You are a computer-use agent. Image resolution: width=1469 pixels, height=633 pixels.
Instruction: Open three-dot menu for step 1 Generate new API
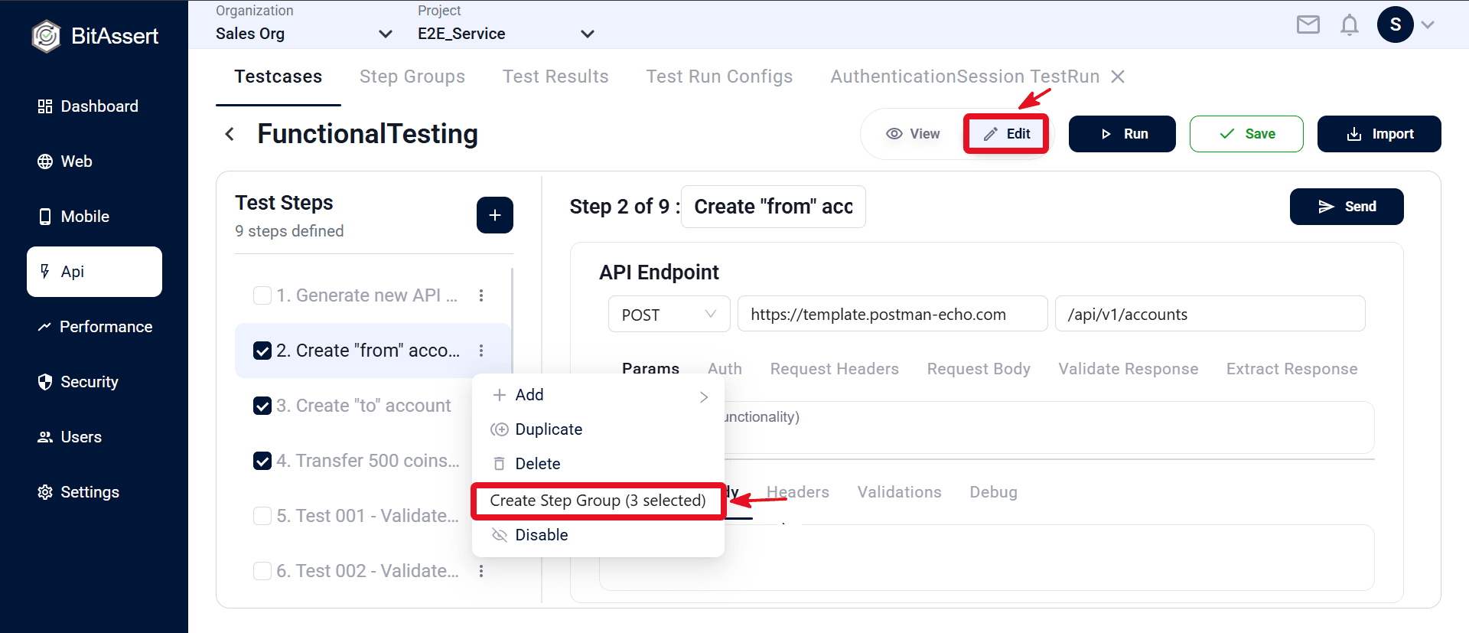[x=481, y=295]
